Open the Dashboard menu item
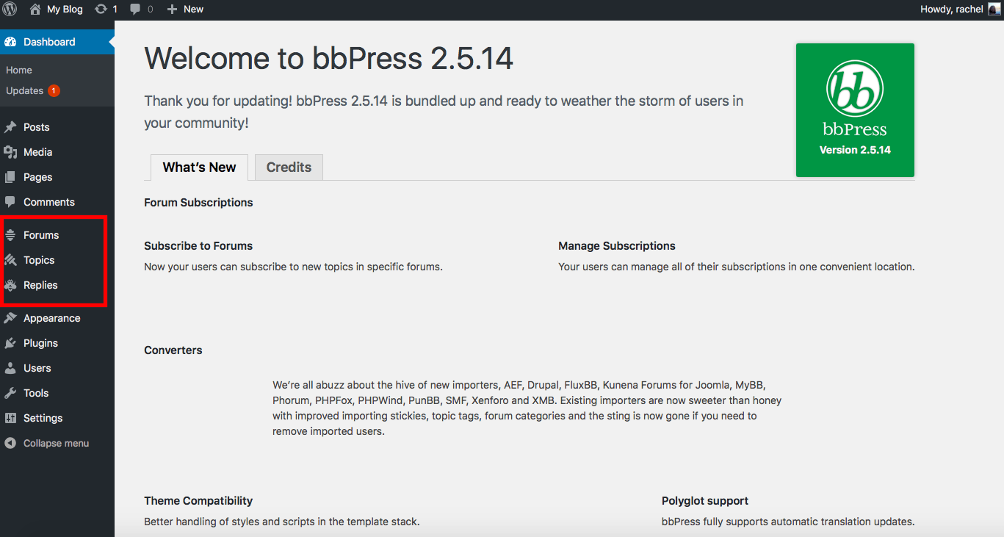This screenshot has width=1004, height=537. coord(57,42)
